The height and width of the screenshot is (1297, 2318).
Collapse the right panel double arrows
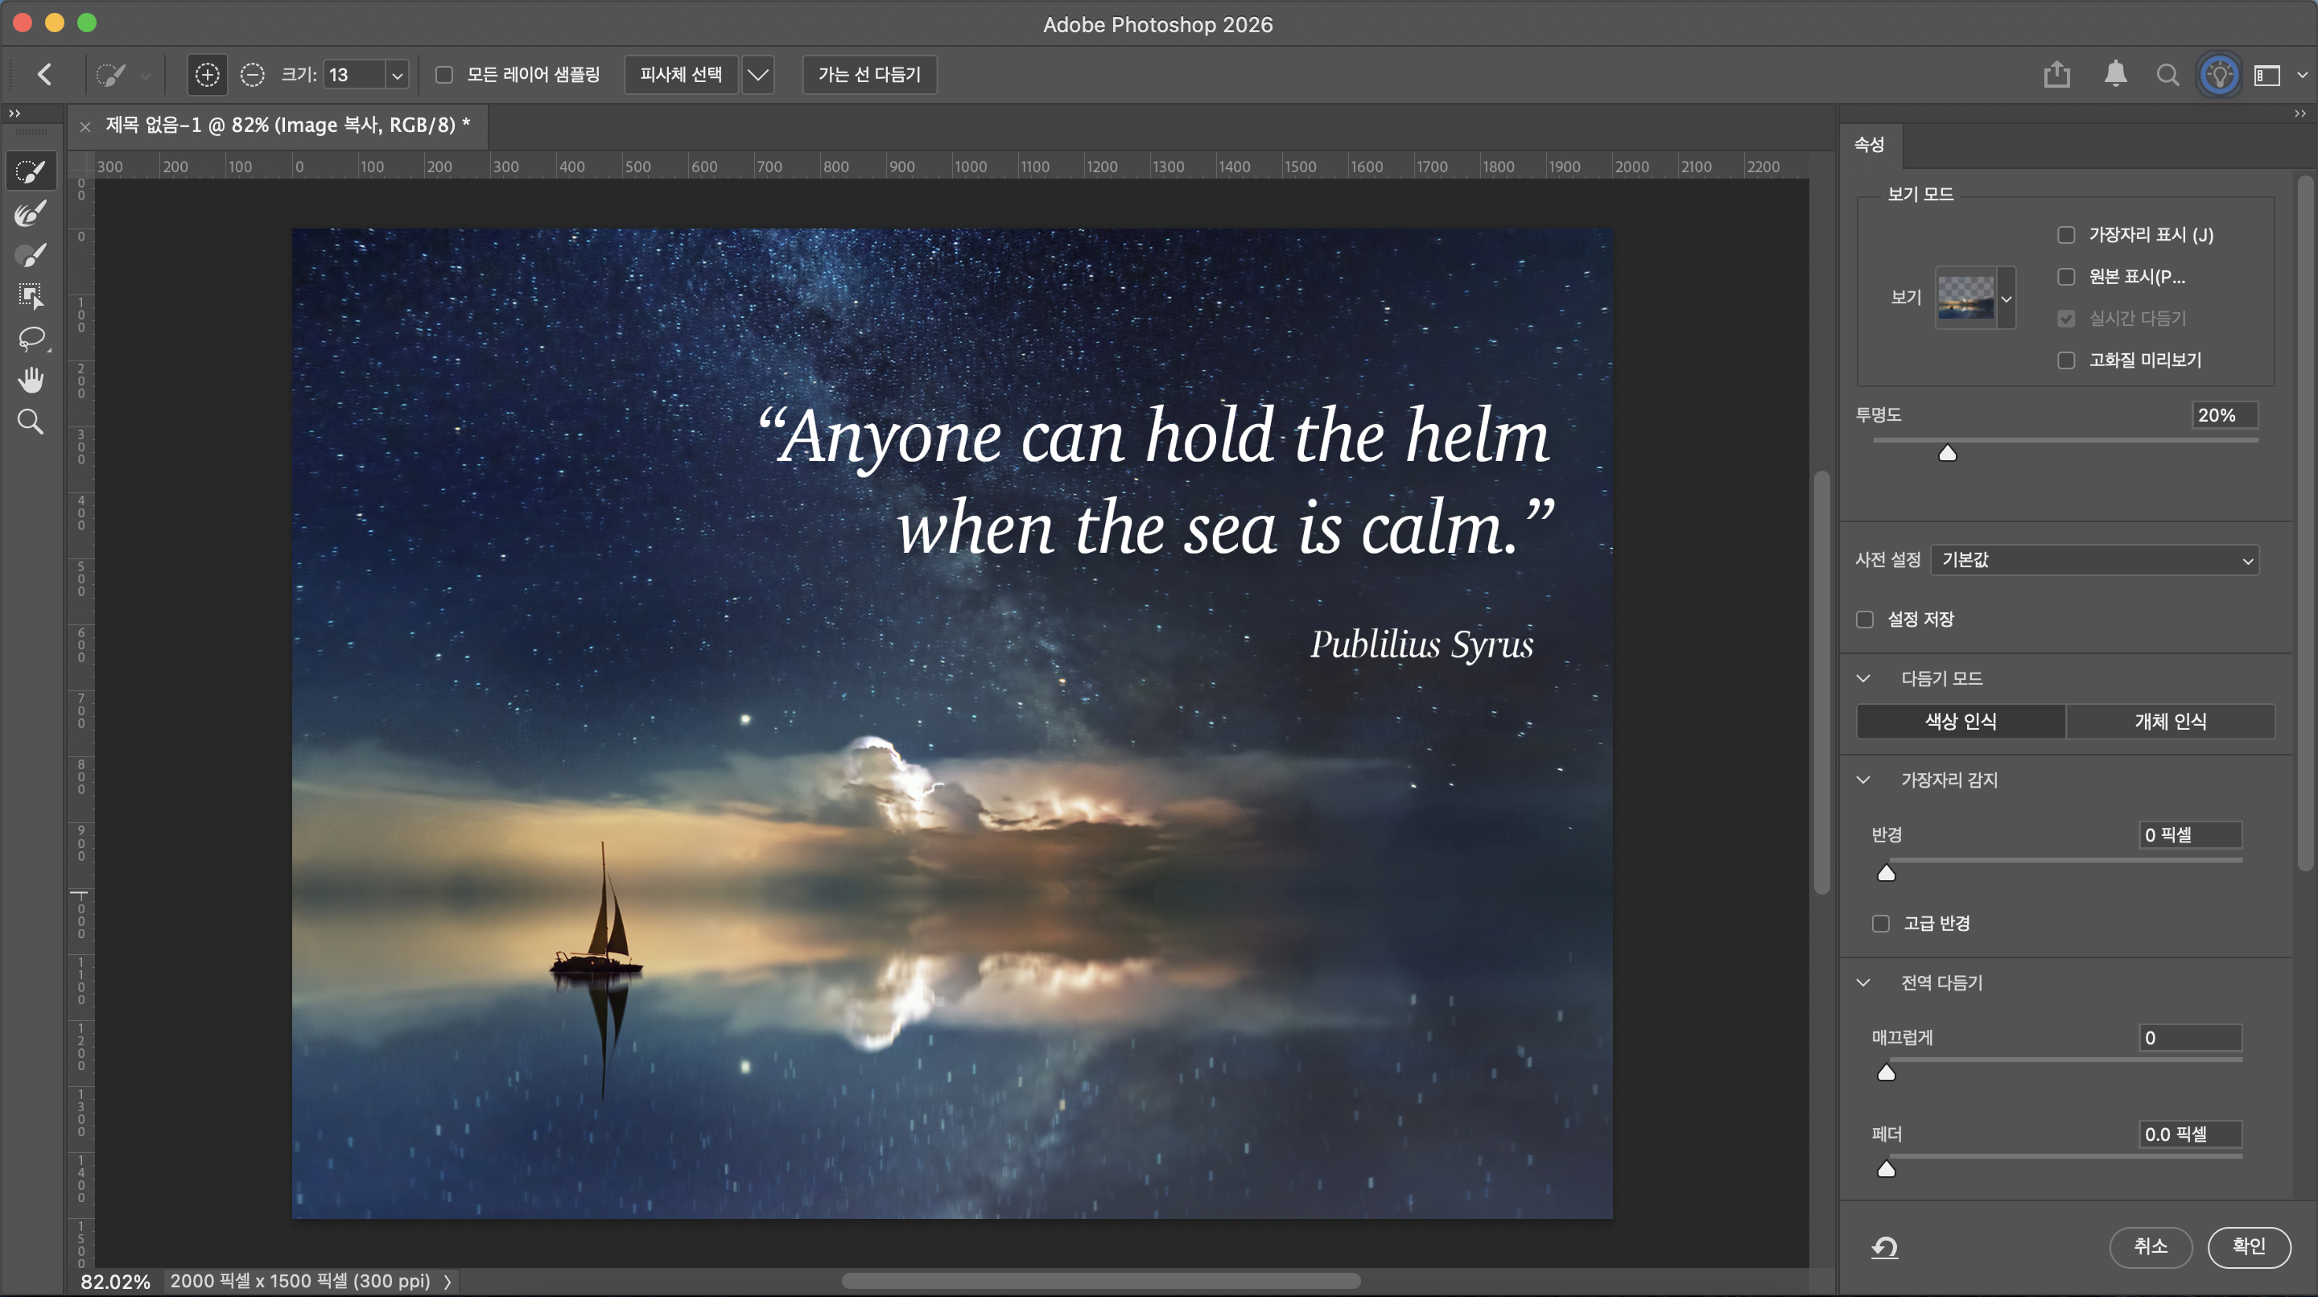2300,113
